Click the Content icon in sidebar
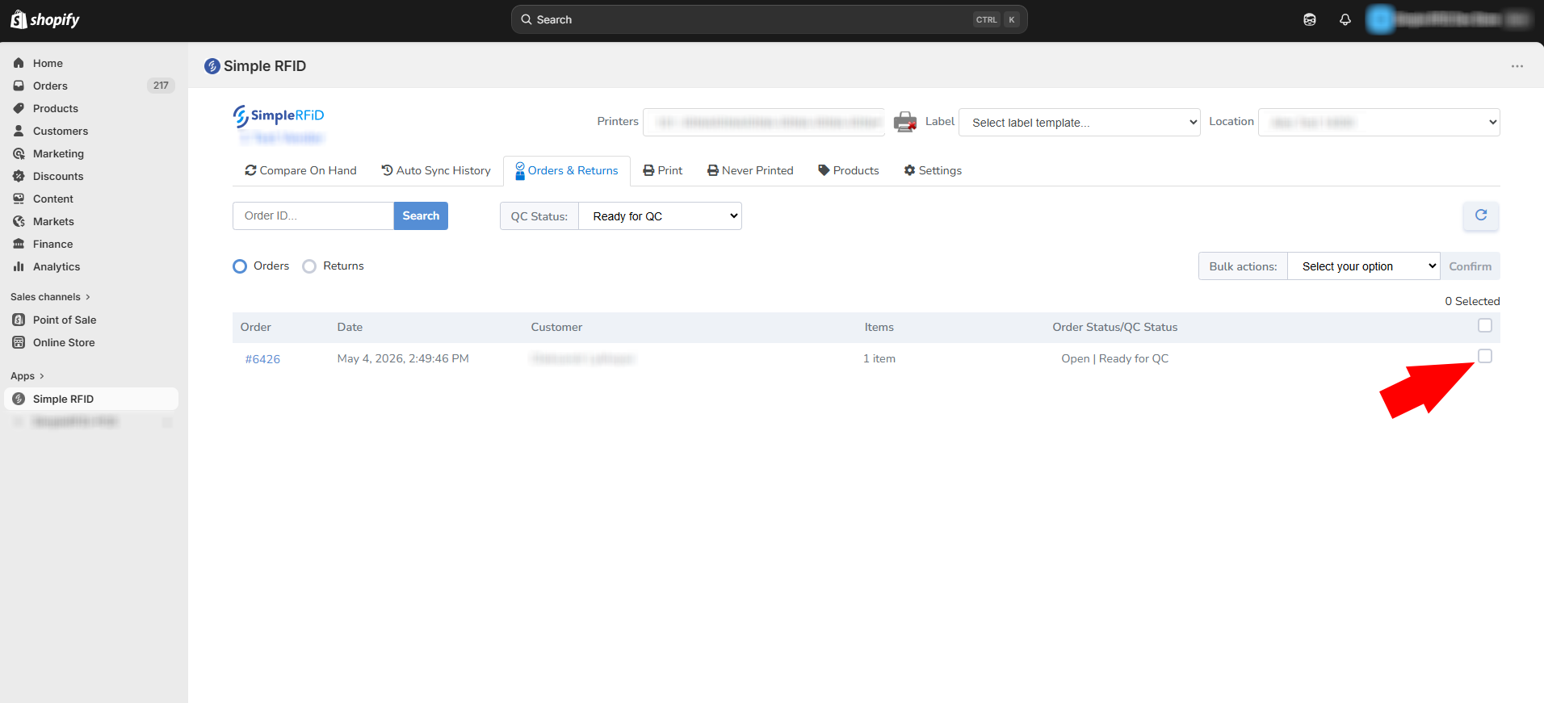This screenshot has height=703, width=1544. 19,199
